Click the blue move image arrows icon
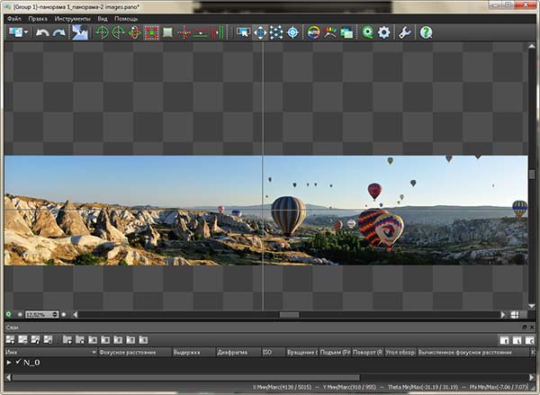 pos(259,32)
